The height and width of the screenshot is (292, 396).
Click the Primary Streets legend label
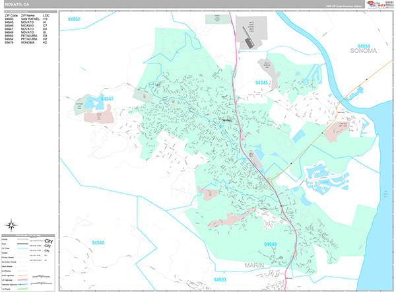coord(7,258)
